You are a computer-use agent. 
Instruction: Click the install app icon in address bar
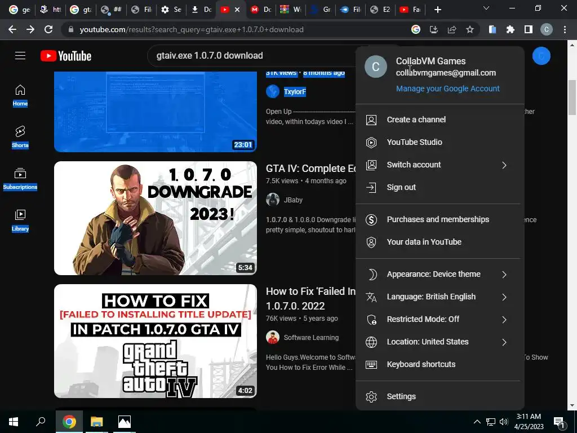click(x=434, y=29)
